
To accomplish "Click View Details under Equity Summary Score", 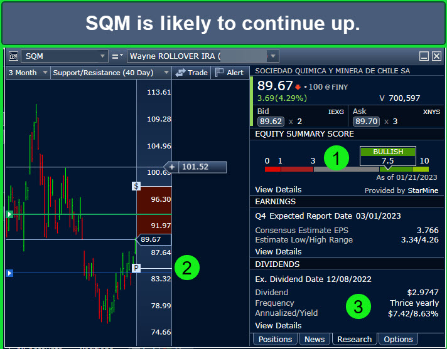I will point(278,189).
